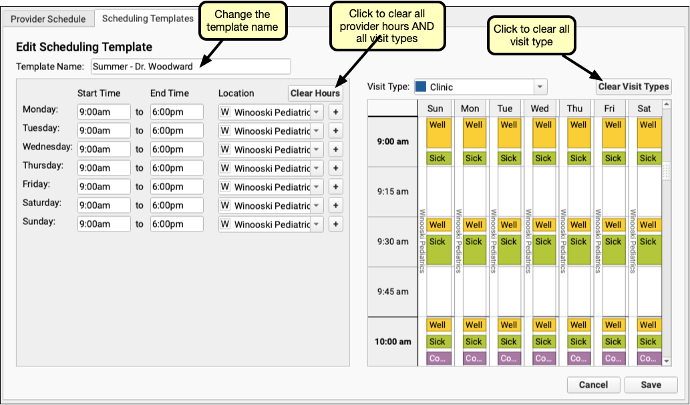The width and height of the screenshot is (690, 405).
Task: Select the Sunday 9:00 am Well block
Action: [x=438, y=132]
